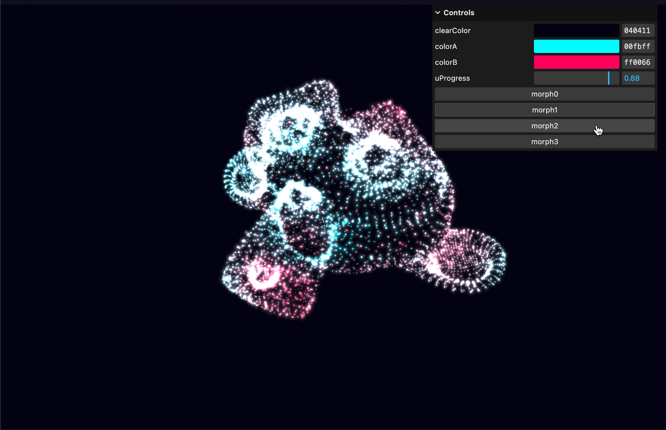Image resolution: width=666 pixels, height=430 pixels.
Task: Click the colorB label
Action: (x=446, y=62)
